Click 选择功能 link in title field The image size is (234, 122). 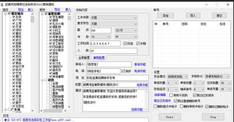[x=142, y=85]
